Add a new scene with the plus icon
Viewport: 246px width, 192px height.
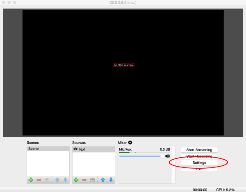tap(30, 180)
